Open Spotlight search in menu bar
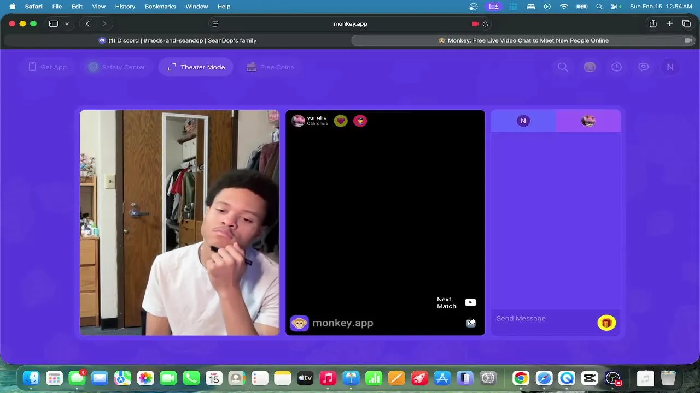This screenshot has height=393, width=700. (599, 7)
